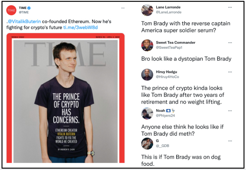Click TIME's blue verified badge

(x=29, y=8)
